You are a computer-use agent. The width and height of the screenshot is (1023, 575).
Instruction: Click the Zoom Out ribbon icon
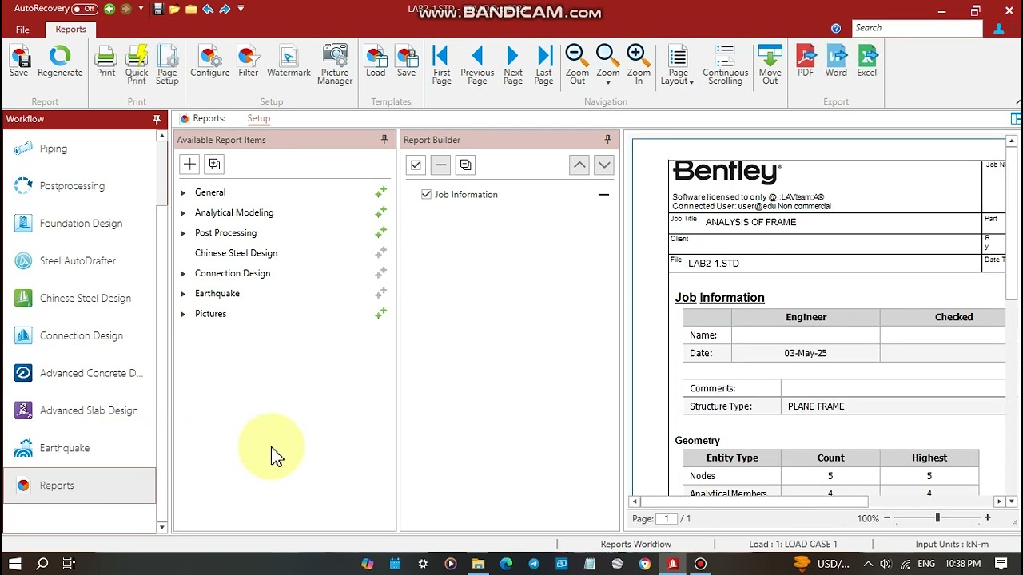pyautogui.click(x=577, y=65)
